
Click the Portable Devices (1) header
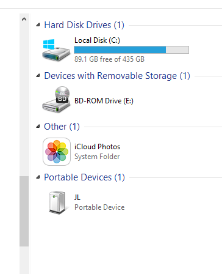[84, 177]
